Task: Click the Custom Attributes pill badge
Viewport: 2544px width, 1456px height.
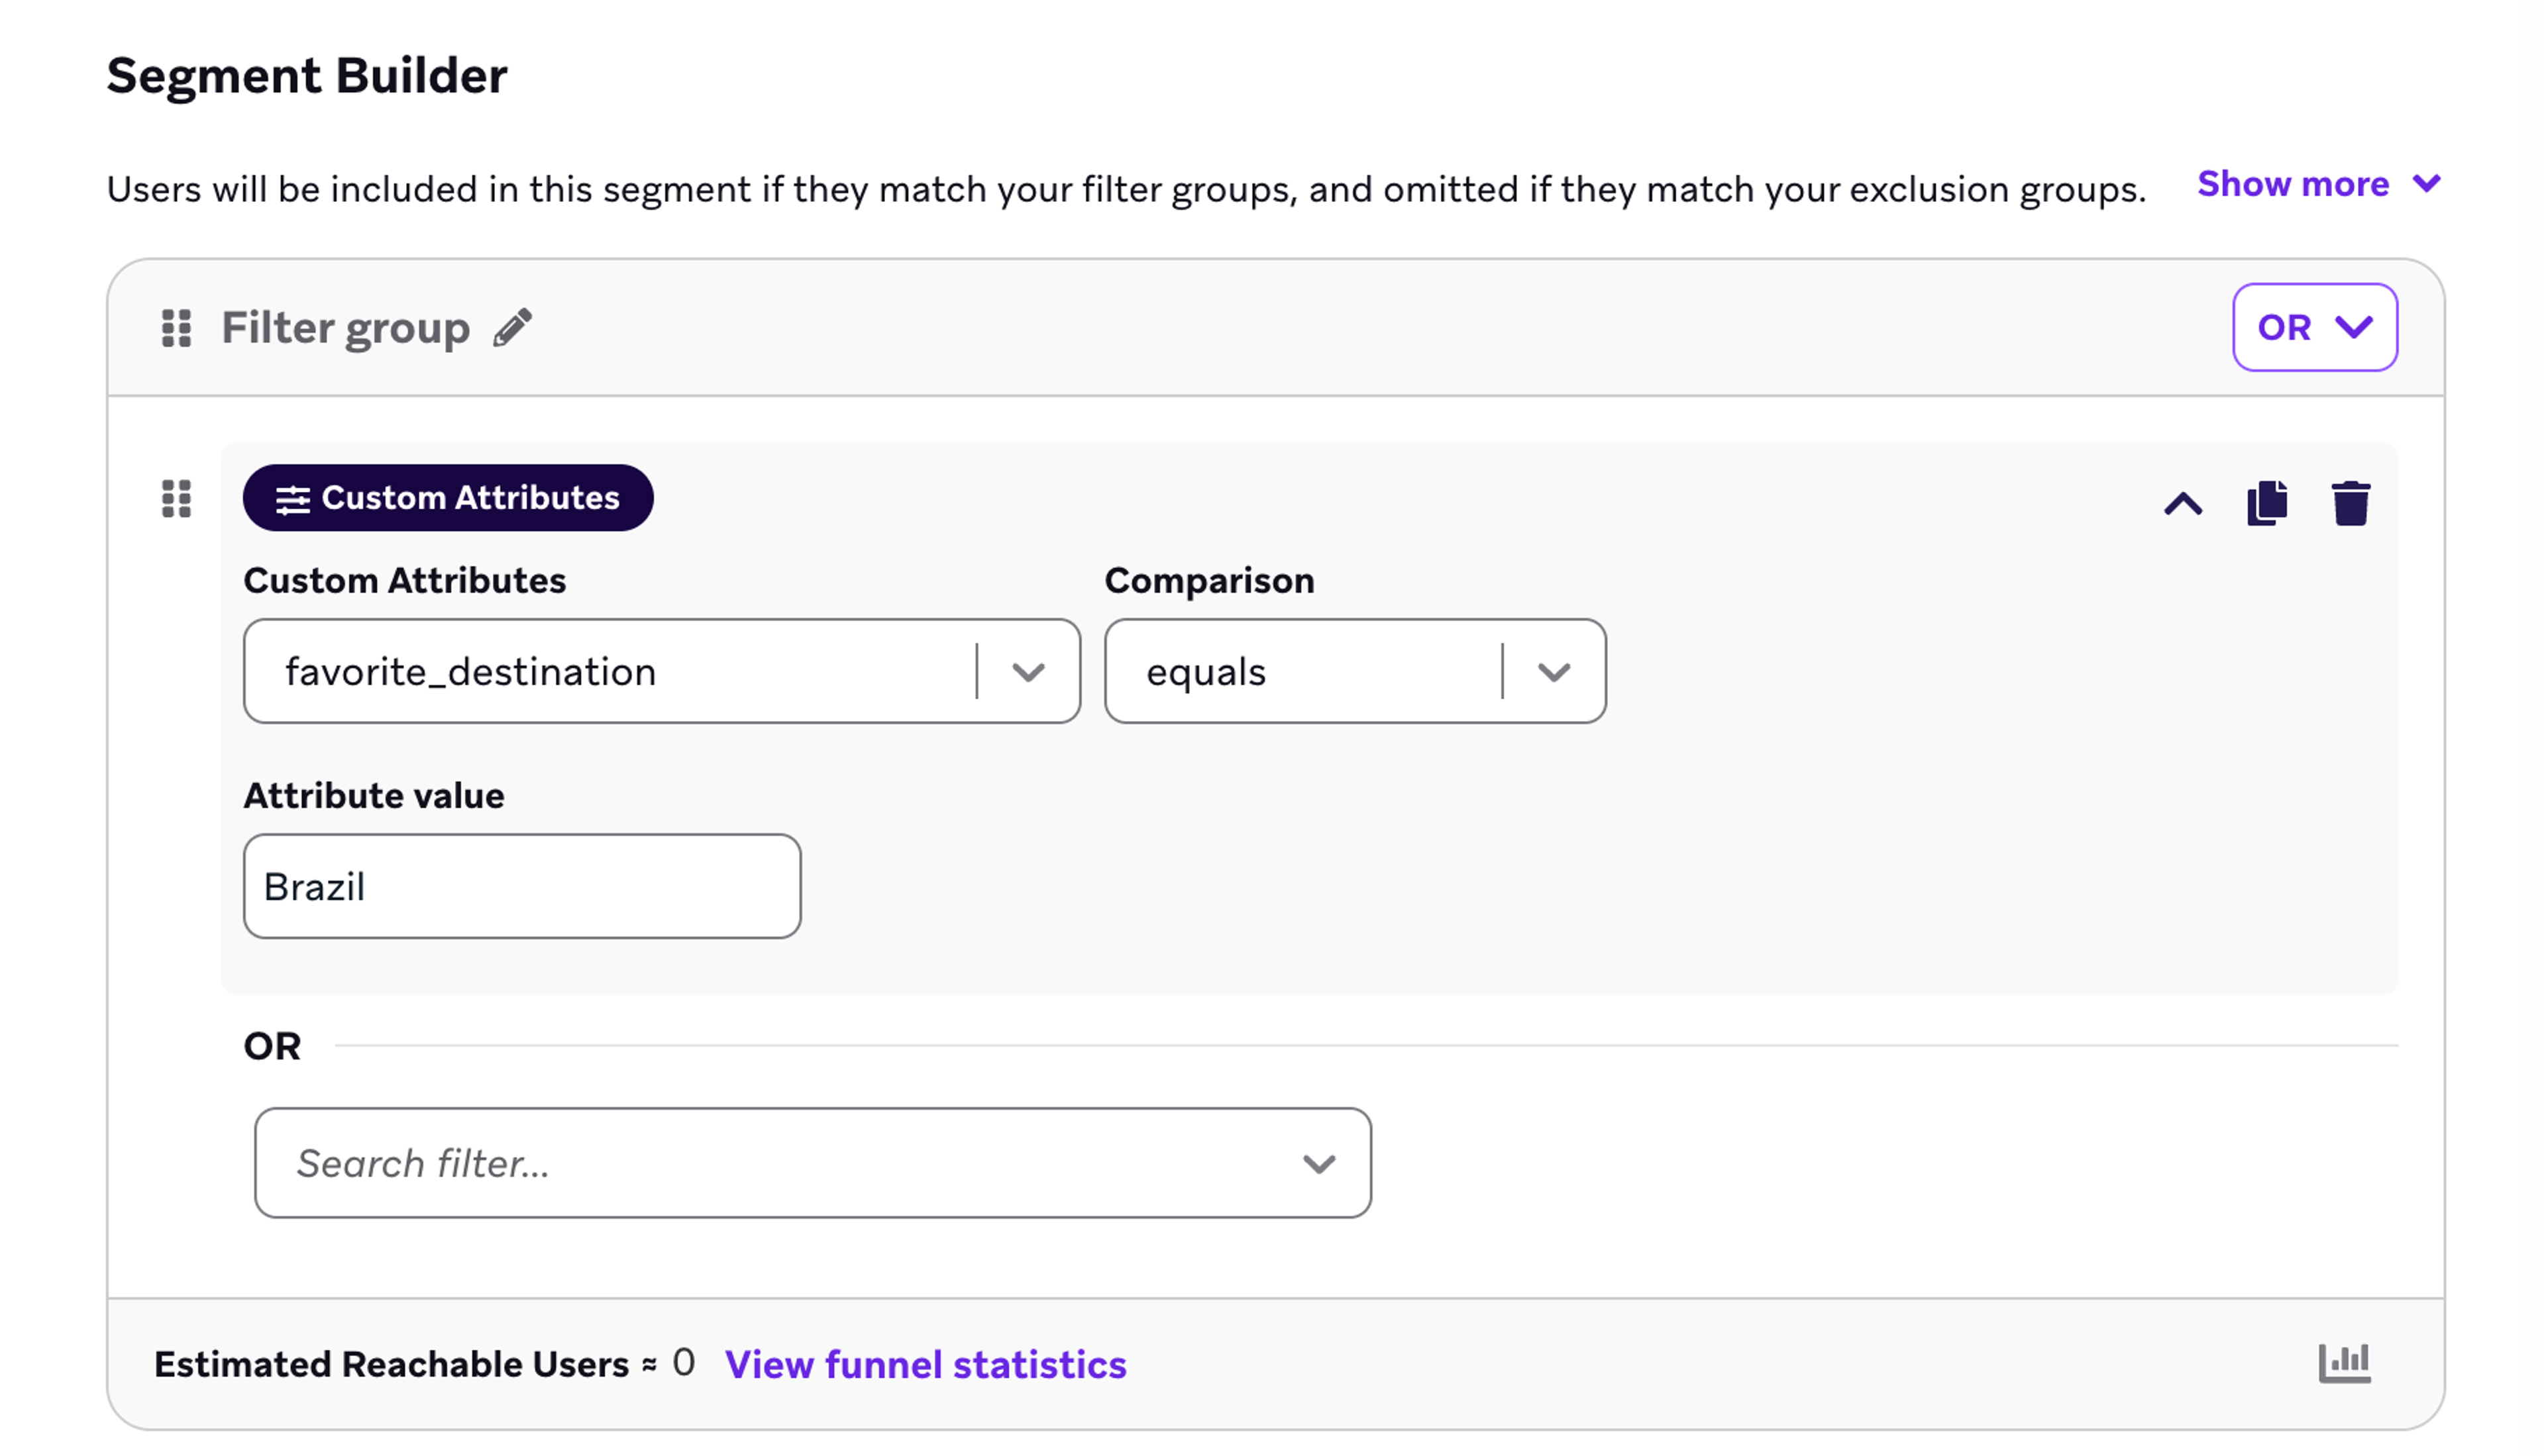Action: click(x=448, y=498)
